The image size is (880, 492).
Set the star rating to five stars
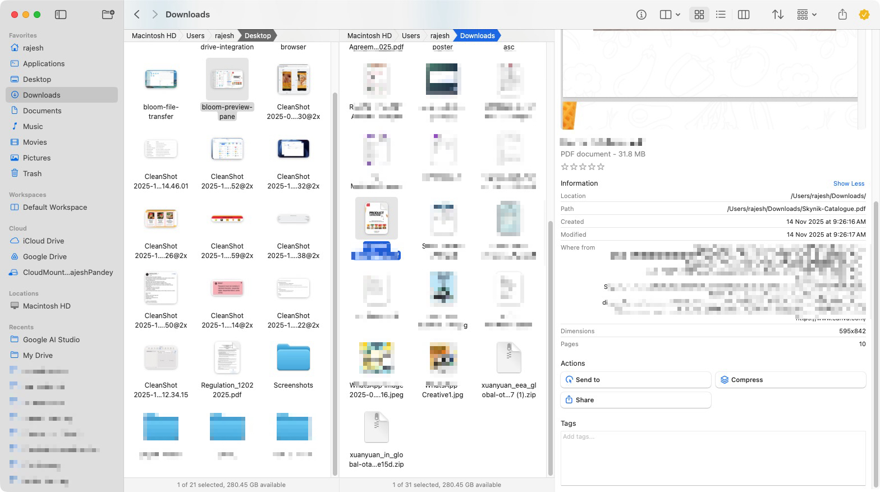tap(601, 167)
